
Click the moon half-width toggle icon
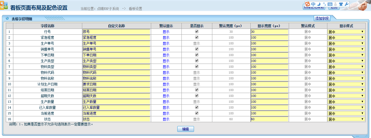[319, 4]
